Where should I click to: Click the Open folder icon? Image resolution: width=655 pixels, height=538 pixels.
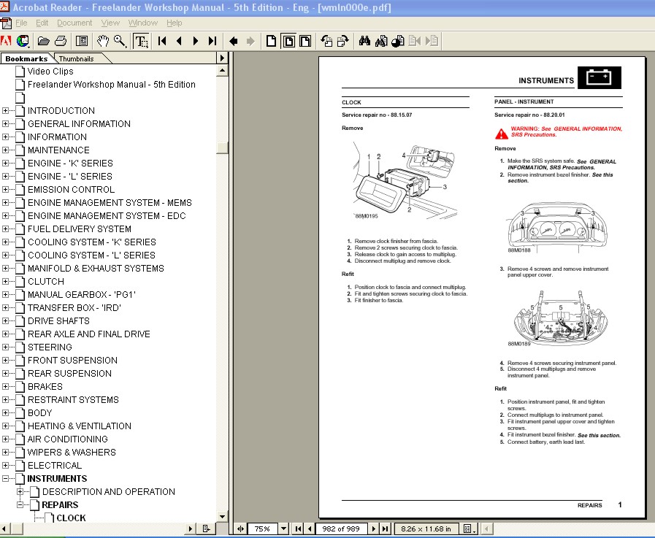pos(44,42)
